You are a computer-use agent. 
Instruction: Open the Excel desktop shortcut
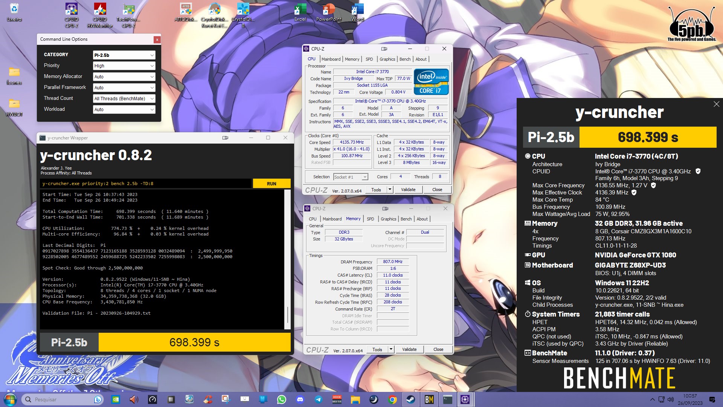(300, 12)
